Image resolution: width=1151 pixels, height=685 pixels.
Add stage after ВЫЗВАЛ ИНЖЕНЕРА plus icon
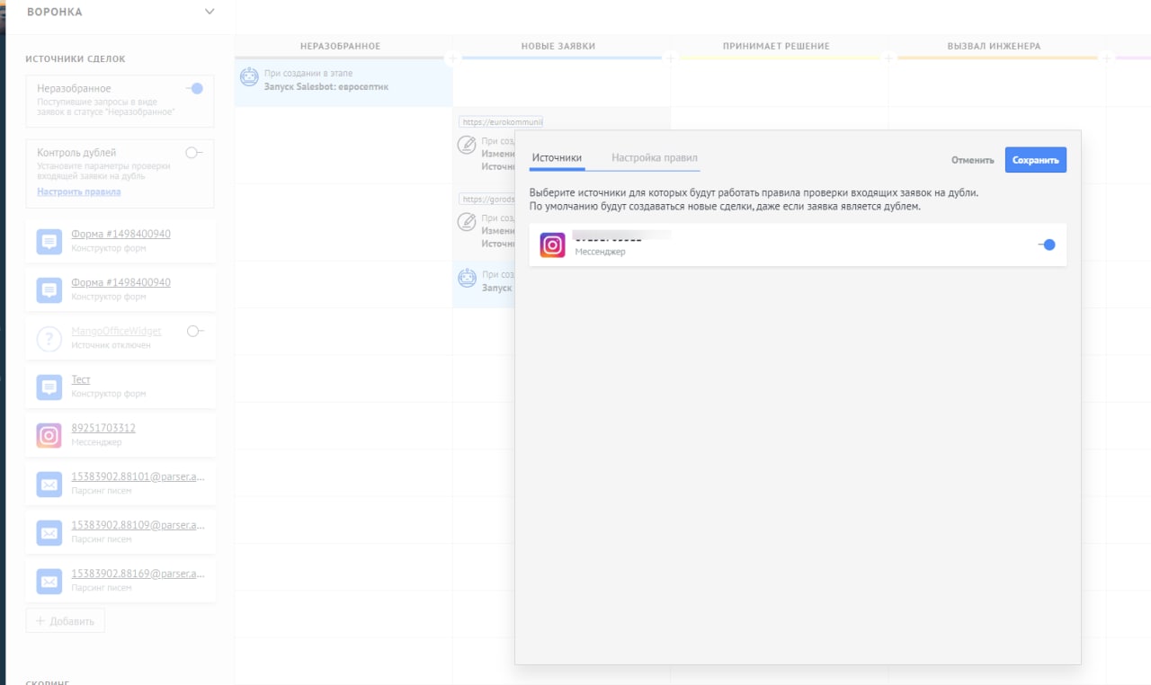(1106, 58)
